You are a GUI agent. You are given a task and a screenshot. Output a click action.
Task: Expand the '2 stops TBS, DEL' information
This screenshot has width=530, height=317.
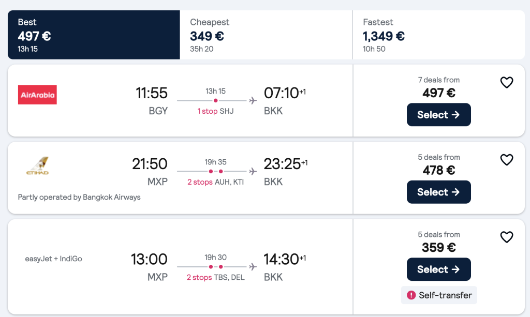tap(215, 277)
